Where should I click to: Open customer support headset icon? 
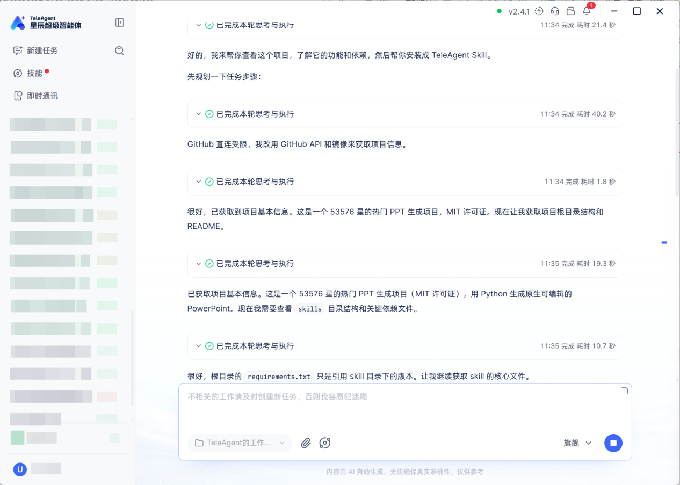[555, 11]
